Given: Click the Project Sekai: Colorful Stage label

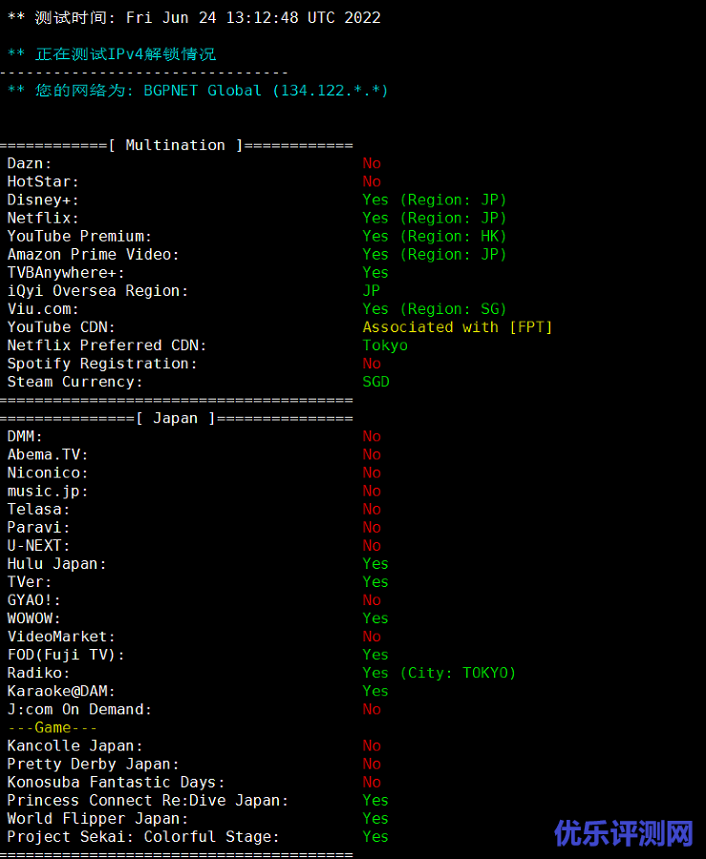Looking at the screenshot, I should click(143, 837).
